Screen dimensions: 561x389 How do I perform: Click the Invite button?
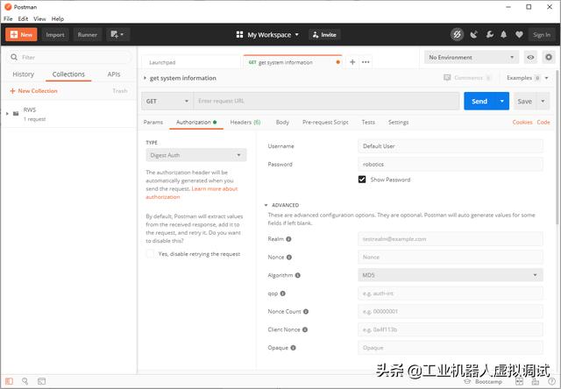point(324,35)
